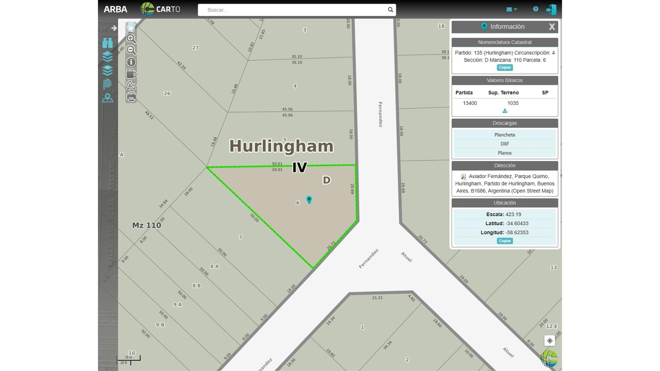Click the Mz 110 block label

pyautogui.click(x=147, y=225)
